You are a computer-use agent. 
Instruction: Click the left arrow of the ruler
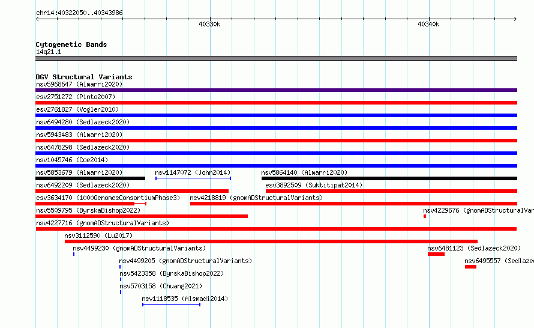coord(37,19)
